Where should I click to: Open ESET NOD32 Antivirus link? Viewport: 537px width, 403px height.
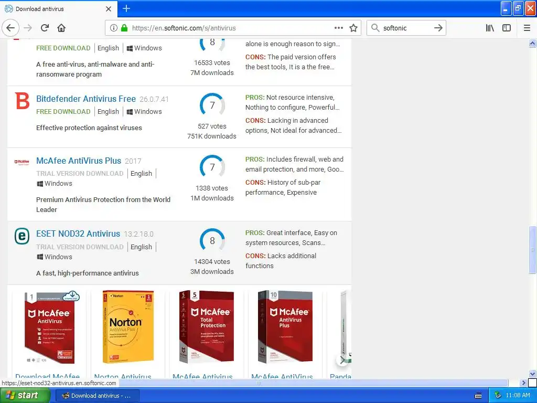tap(78, 234)
